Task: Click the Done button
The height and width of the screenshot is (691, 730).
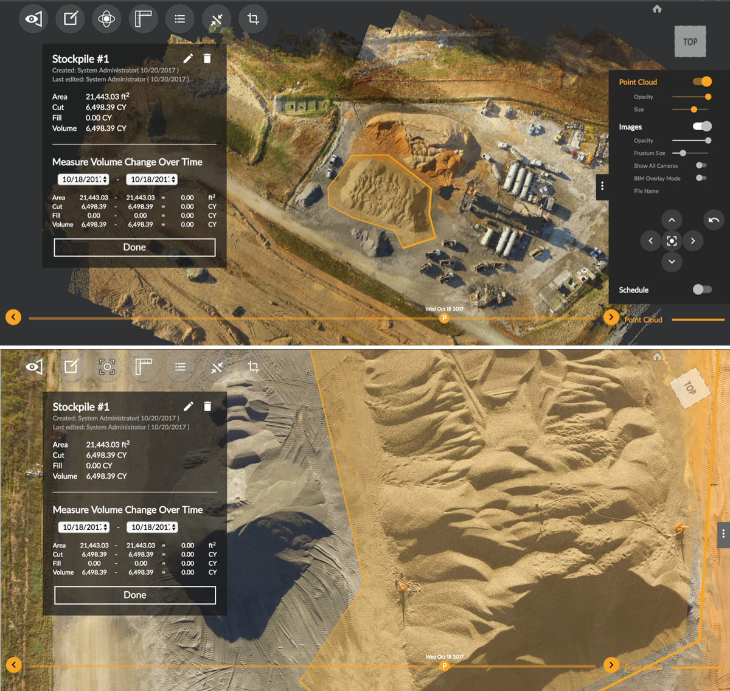Action: (x=134, y=247)
